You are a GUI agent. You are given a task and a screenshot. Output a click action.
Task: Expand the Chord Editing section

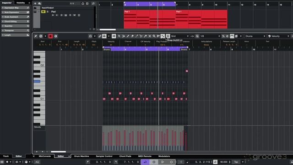coord(15,22)
